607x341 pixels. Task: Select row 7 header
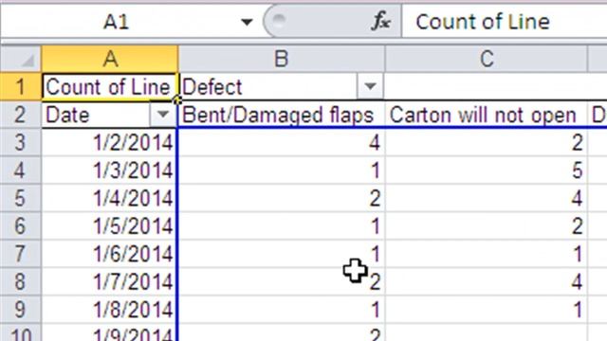point(21,254)
